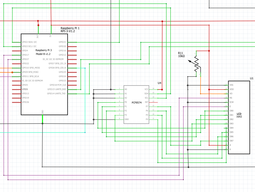Viewport: 255px width, 192px height.
Task: Select the '10kΩ' value label
Action: tap(181, 56)
